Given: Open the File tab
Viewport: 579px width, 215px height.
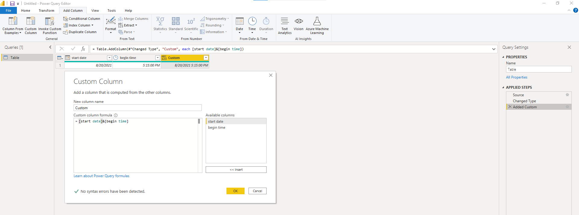Looking at the screenshot, I should click(x=8, y=11).
